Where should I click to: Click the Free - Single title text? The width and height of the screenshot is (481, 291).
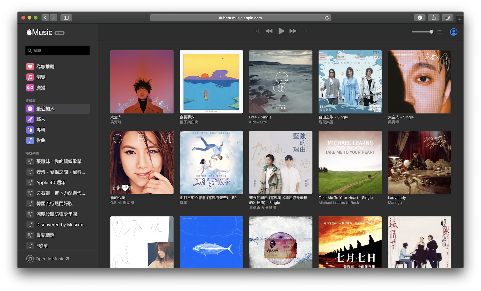coord(260,117)
